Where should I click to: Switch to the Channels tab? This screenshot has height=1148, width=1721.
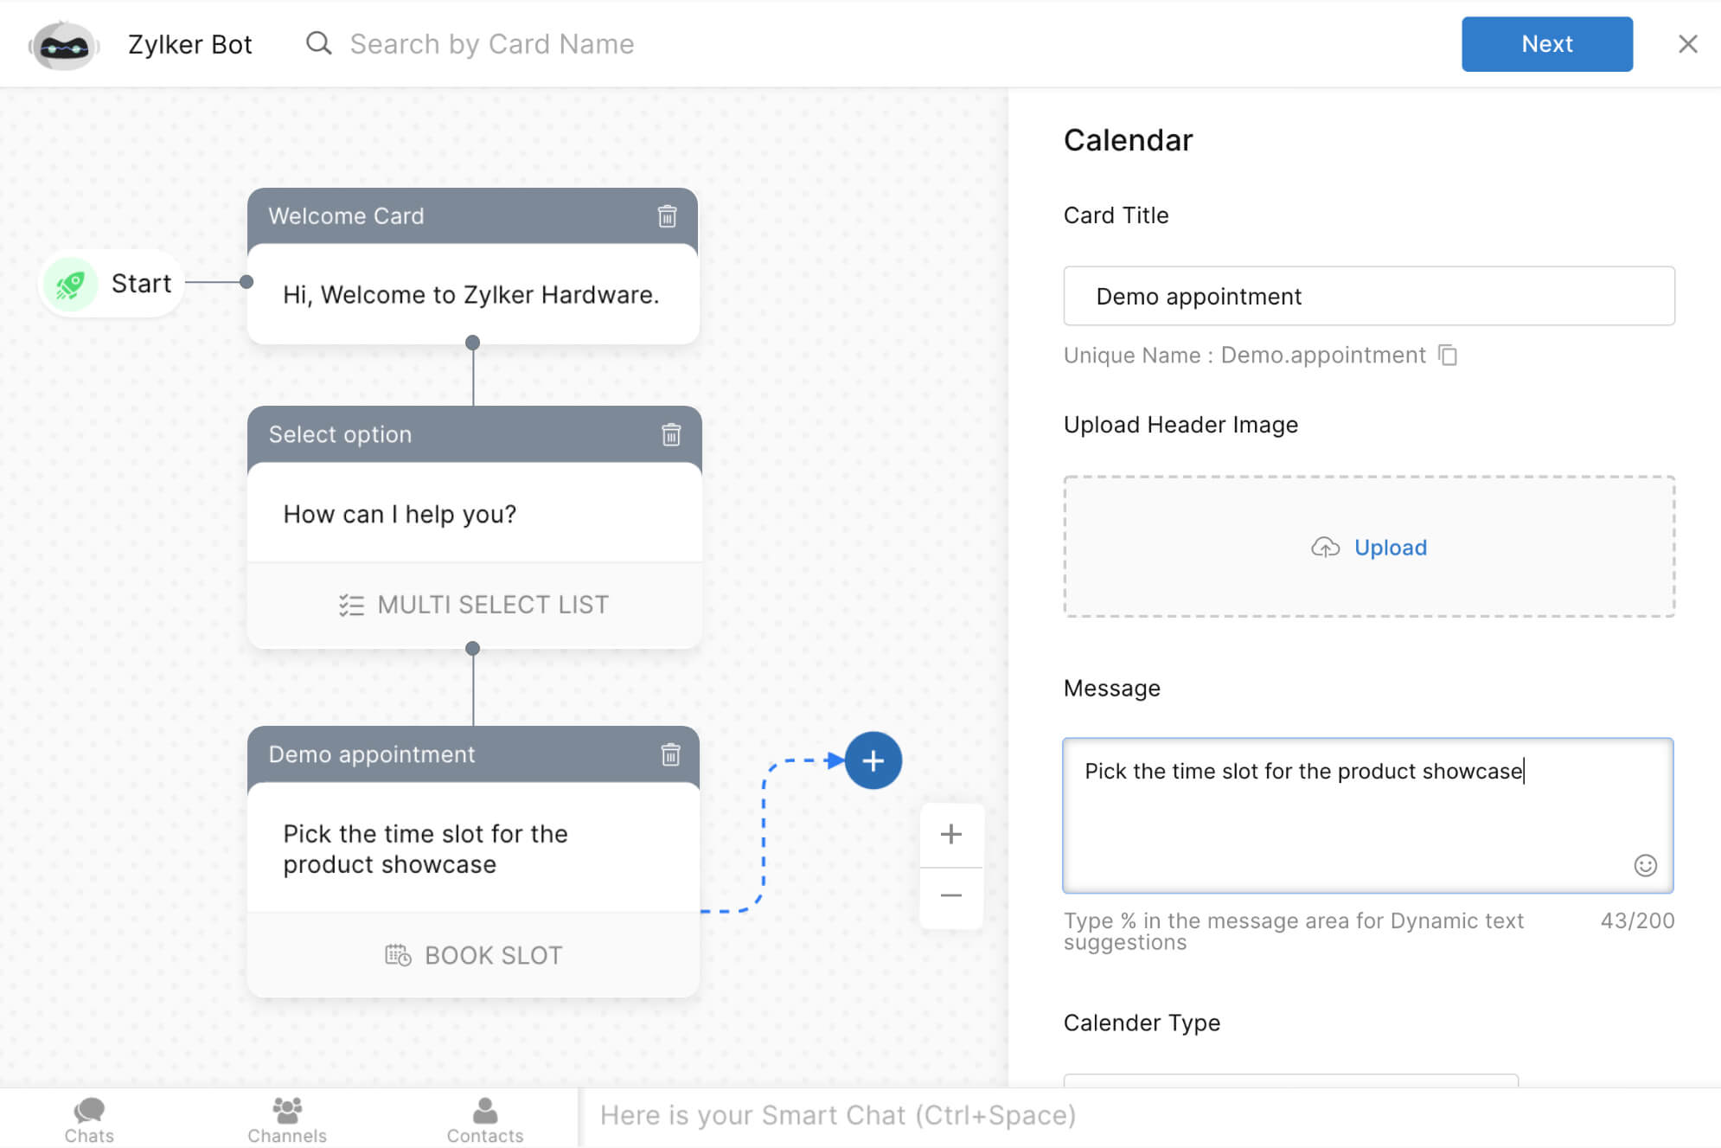pyautogui.click(x=287, y=1119)
